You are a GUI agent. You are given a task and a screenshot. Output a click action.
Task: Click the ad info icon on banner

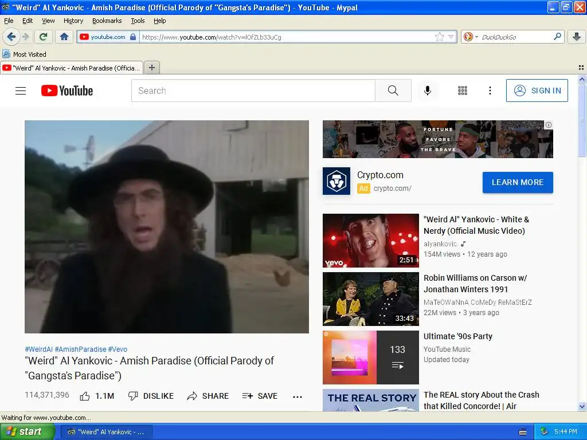(x=549, y=125)
